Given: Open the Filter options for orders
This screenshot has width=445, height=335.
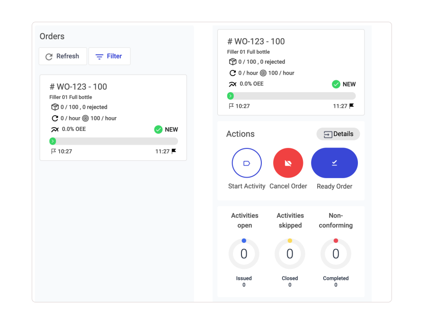Looking at the screenshot, I should [x=109, y=56].
